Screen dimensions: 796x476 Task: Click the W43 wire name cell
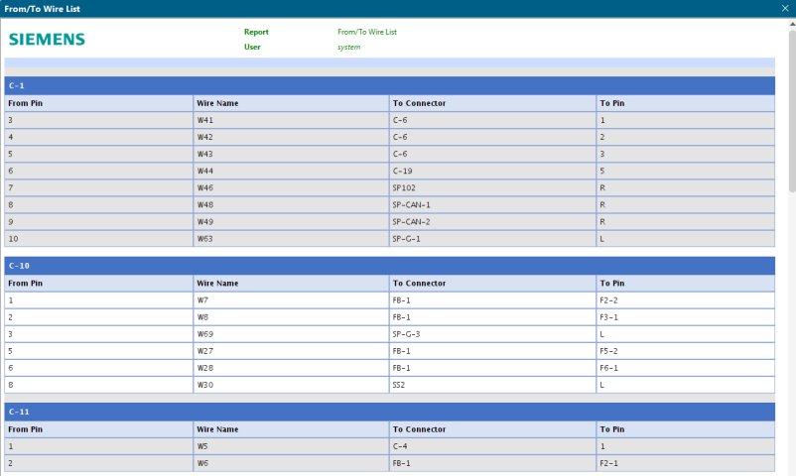291,154
